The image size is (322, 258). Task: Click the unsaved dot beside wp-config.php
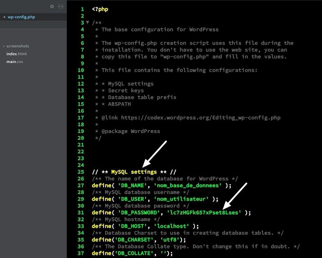(x=4, y=17)
